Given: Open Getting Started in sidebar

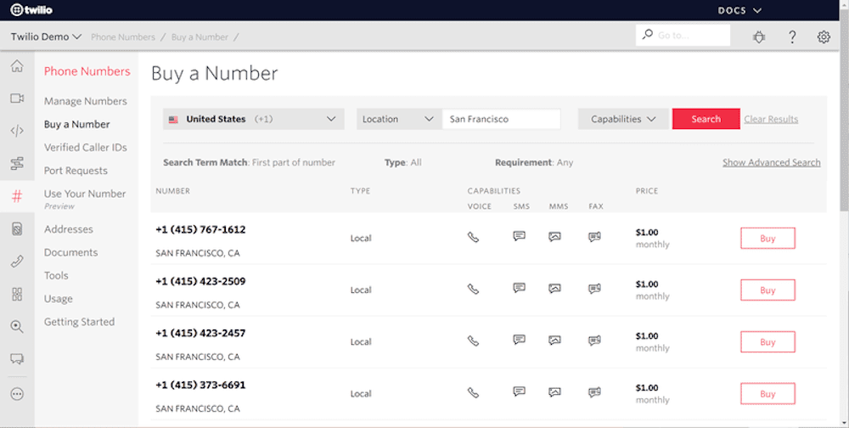Looking at the screenshot, I should [x=80, y=322].
